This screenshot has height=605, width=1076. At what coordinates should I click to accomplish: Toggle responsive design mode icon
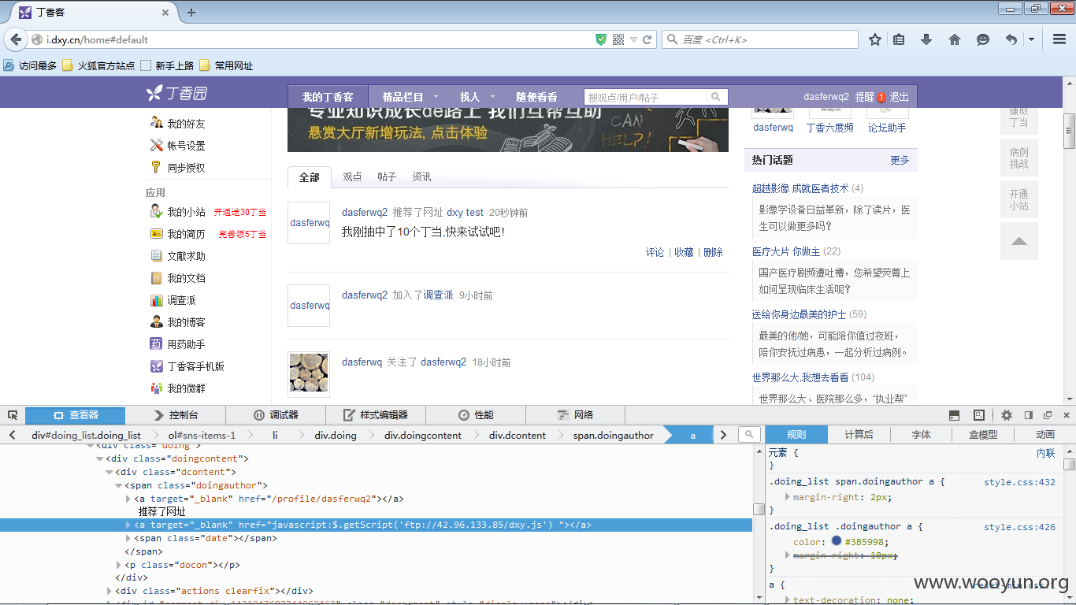pyautogui.click(x=979, y=415)
